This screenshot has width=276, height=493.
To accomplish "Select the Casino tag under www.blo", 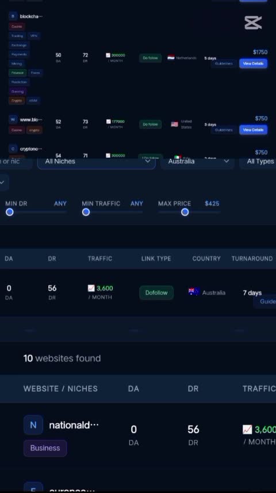I will click(17, 130).
